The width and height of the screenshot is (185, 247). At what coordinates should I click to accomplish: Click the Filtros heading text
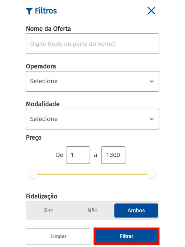pos(46,11)
